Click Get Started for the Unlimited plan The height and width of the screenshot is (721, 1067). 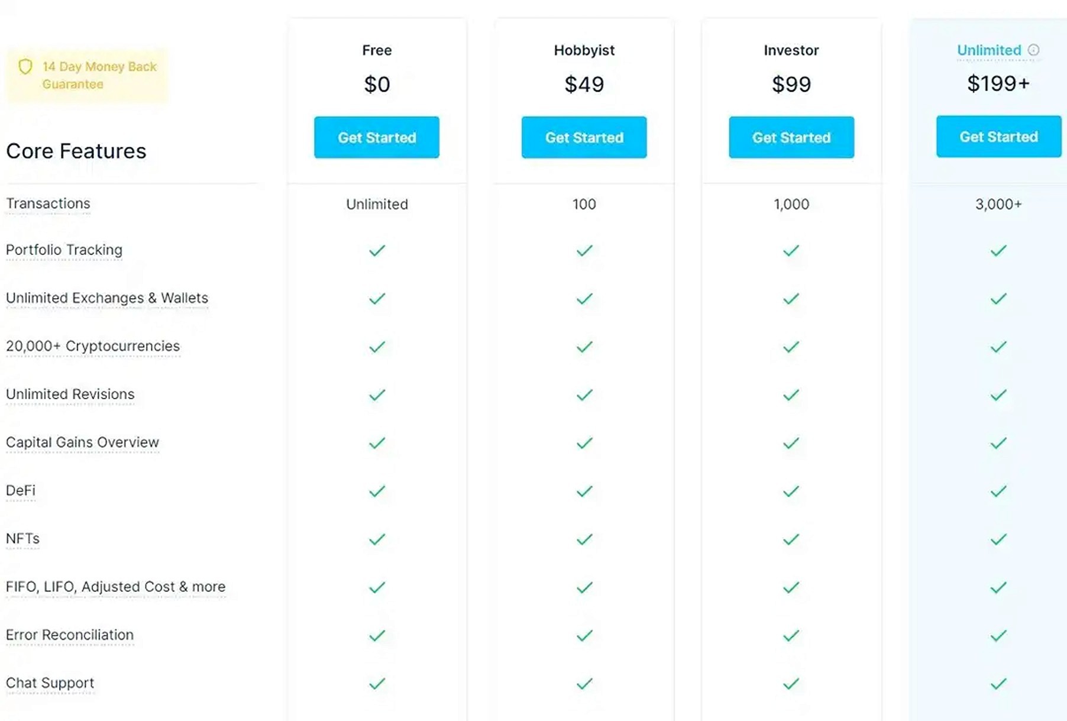click(x=998, y=137)
